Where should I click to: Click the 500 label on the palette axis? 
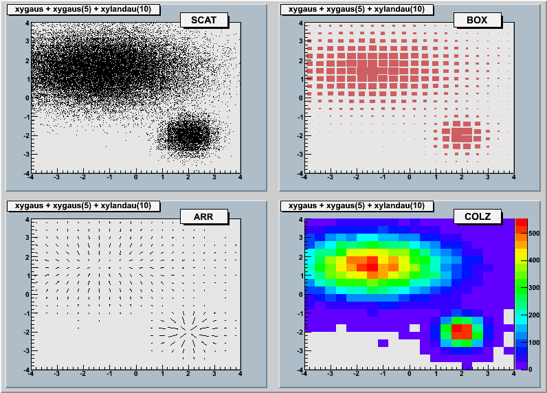[535, 234]
